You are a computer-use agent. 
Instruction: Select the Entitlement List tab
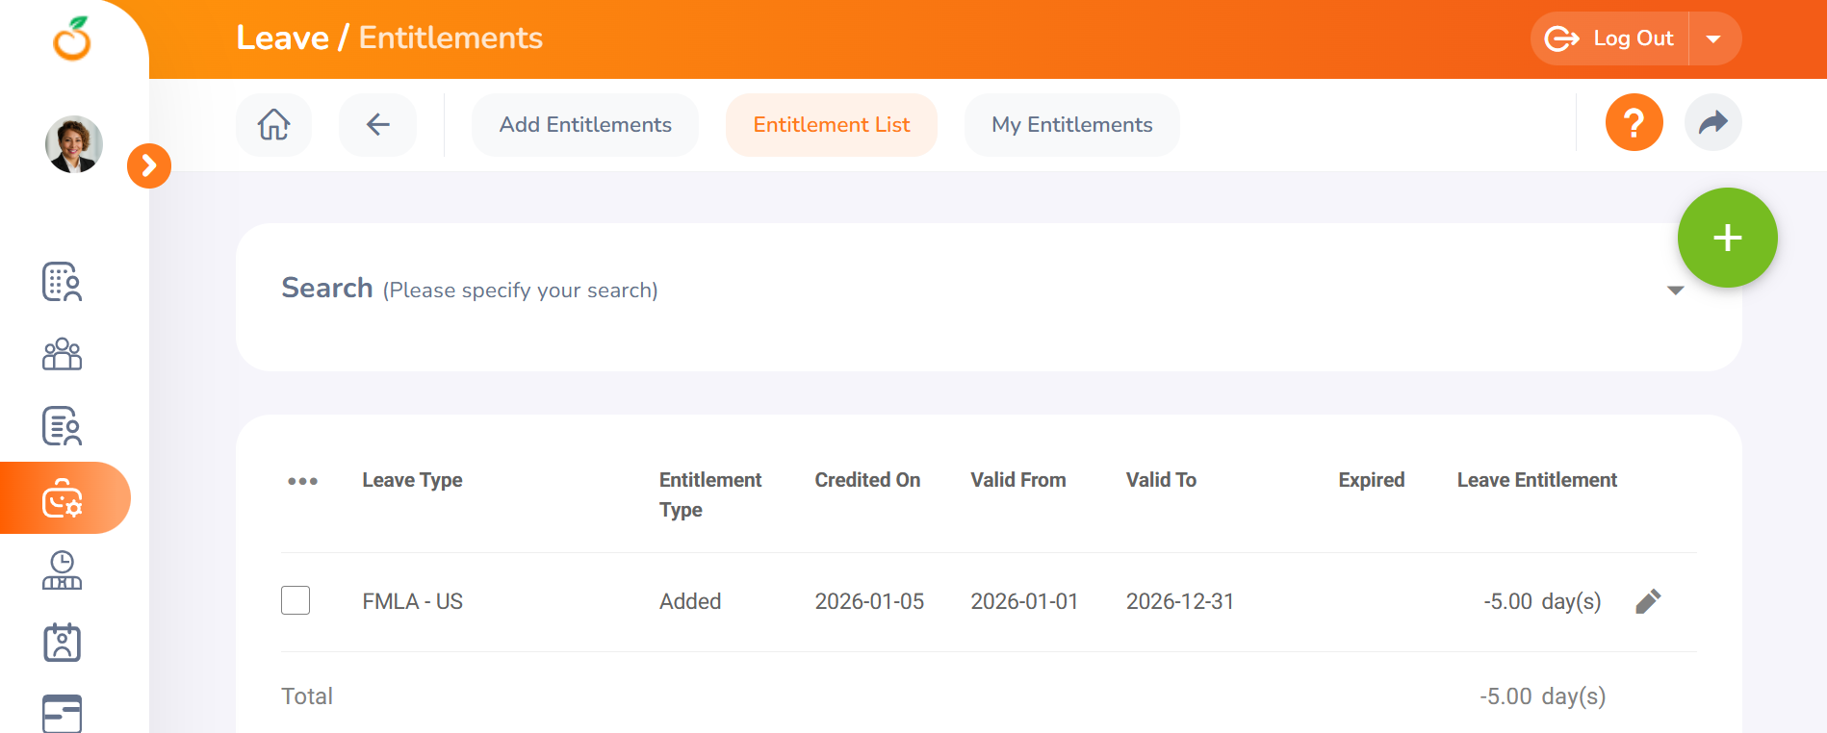pos(831,125)
